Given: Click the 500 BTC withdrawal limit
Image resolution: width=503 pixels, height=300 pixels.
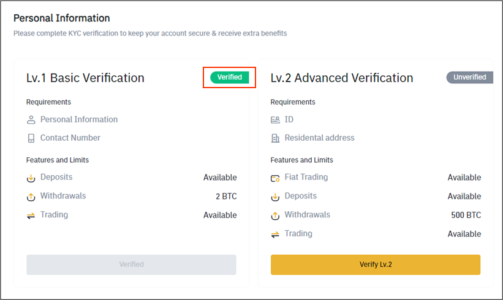Looking at the screenshot, I should tap(466, 215).
